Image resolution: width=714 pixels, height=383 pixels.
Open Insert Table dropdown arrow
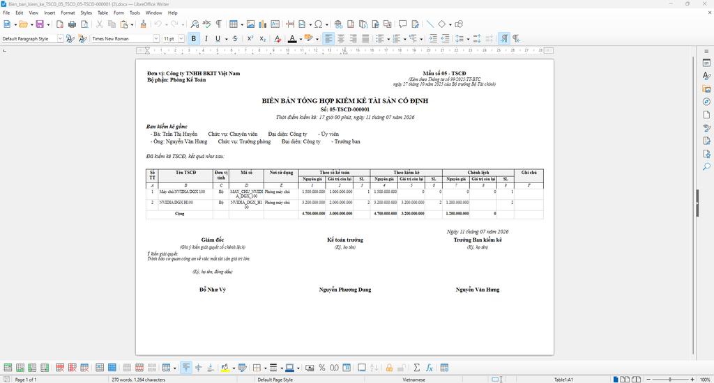point(242,24)
